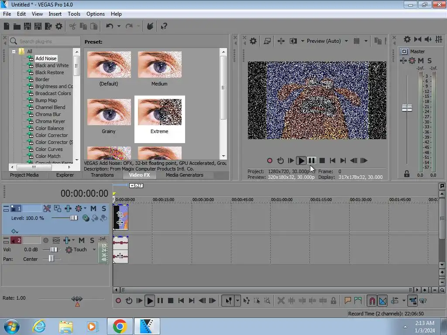Click the Overlays grid icon in preview

click(x=356, y=41)
